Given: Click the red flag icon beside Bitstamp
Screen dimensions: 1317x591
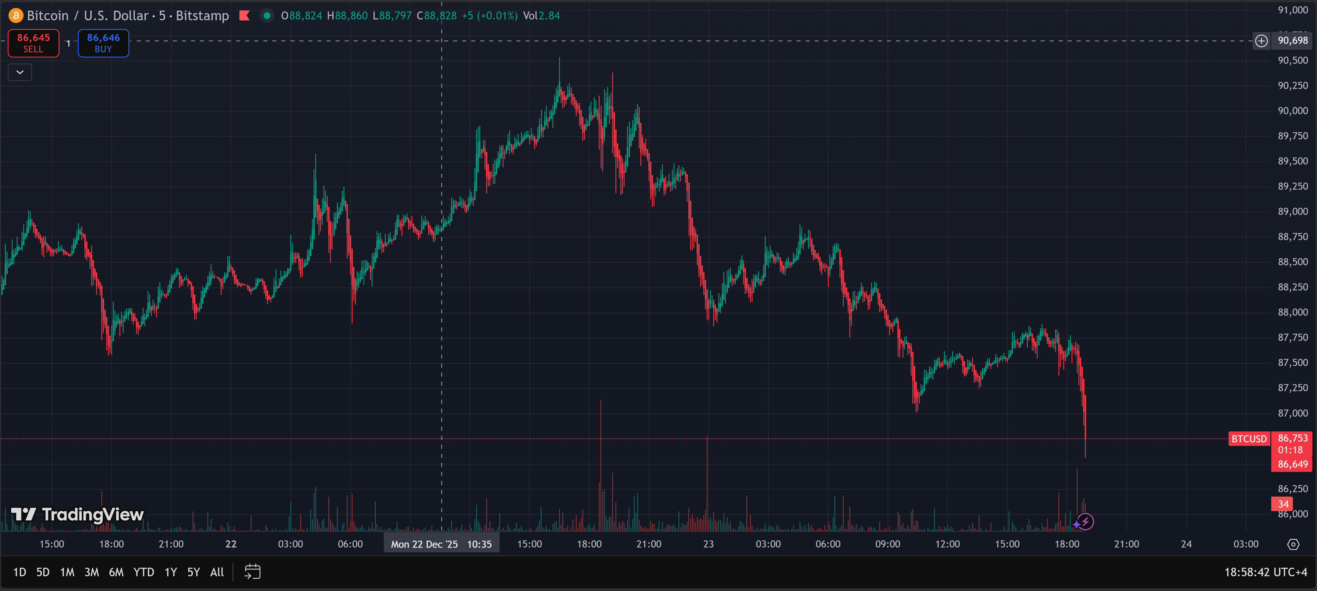Looking at the screenshot, I should tap(244, 16).
